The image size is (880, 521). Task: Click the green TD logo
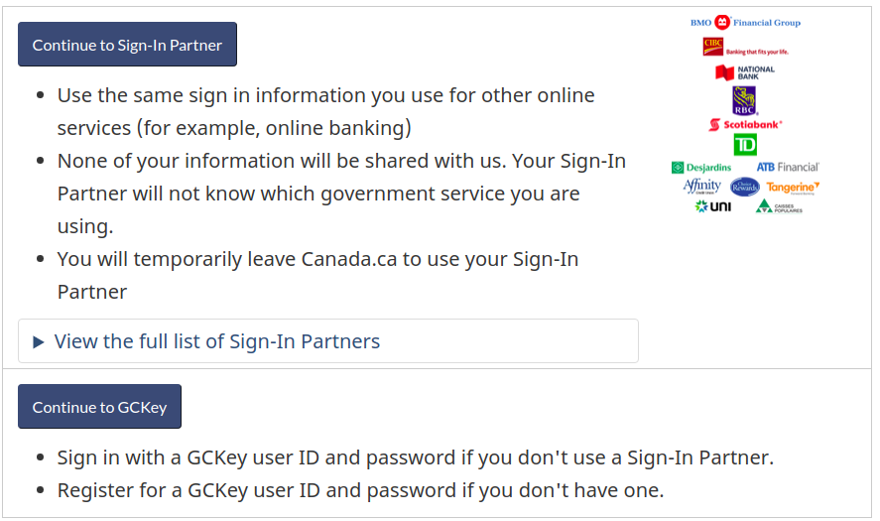745,146
